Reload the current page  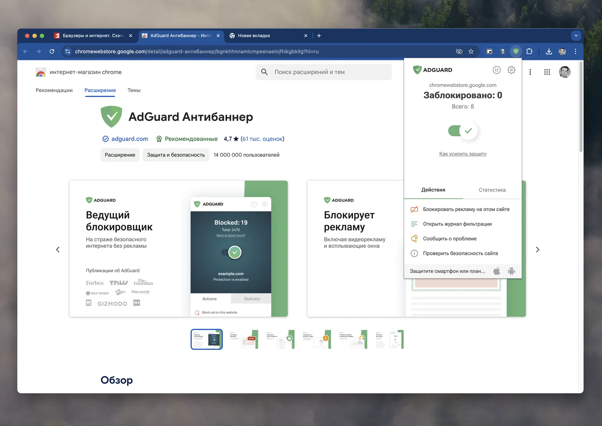click(x=52, y=51)
